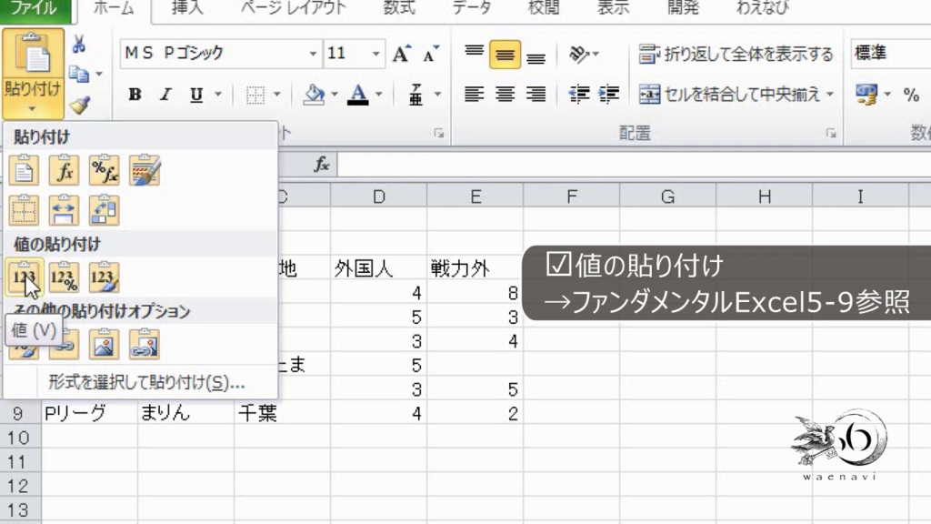Toggle center text horizontally
Image resolution: width=931 pixels, height=524 pixels.
(x=505, y=94)
